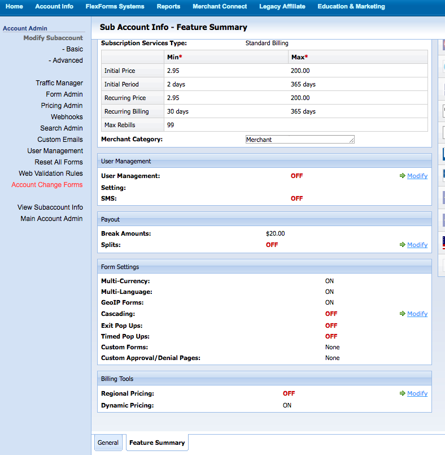Click the Account Admin heading

pos(25,28)
